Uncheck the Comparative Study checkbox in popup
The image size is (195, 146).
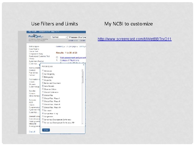coord(43,113)
